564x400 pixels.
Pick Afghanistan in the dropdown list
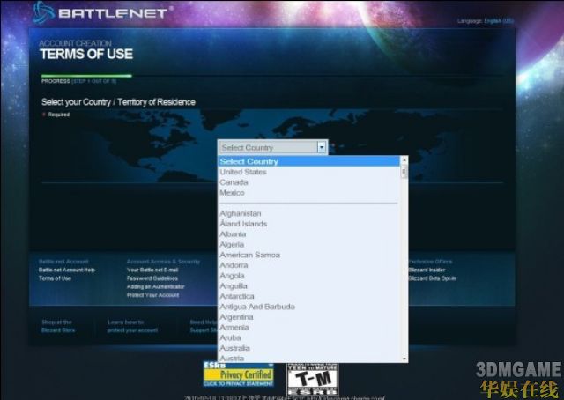point(308,213)
